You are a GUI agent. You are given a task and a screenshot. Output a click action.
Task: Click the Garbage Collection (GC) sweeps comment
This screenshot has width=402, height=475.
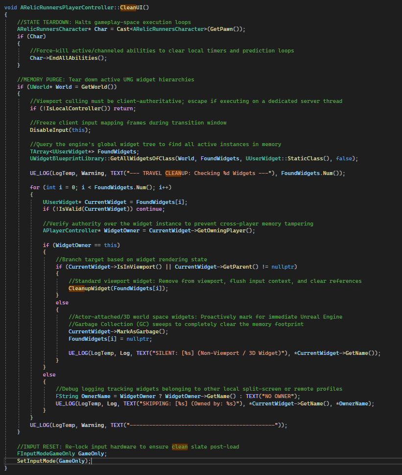tap(186, 324)
